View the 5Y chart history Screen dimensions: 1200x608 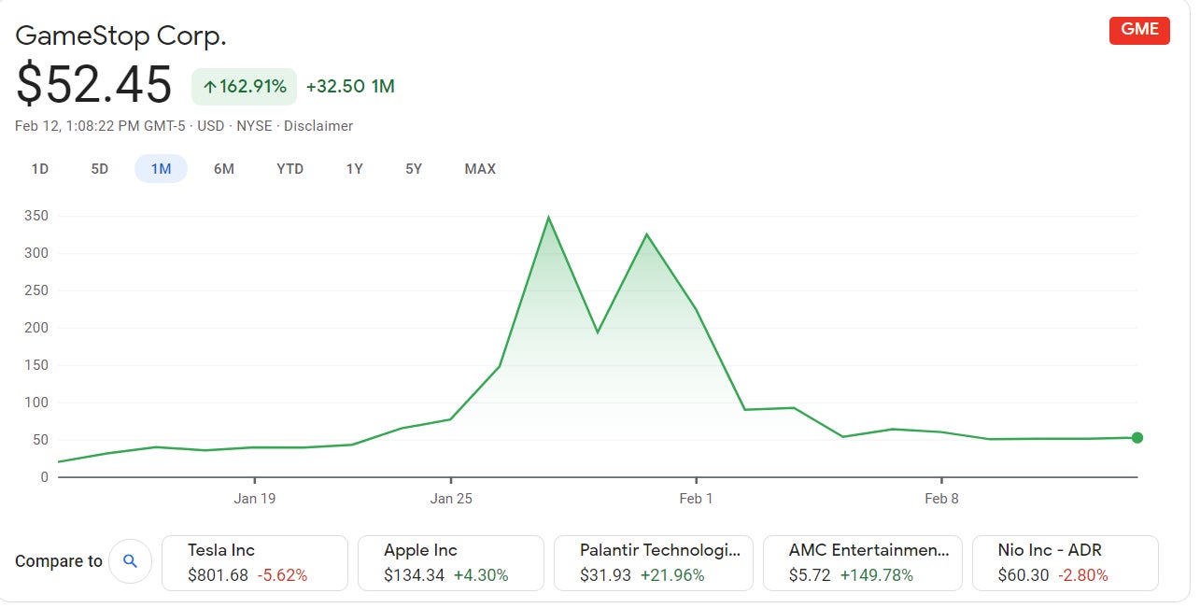413,169
